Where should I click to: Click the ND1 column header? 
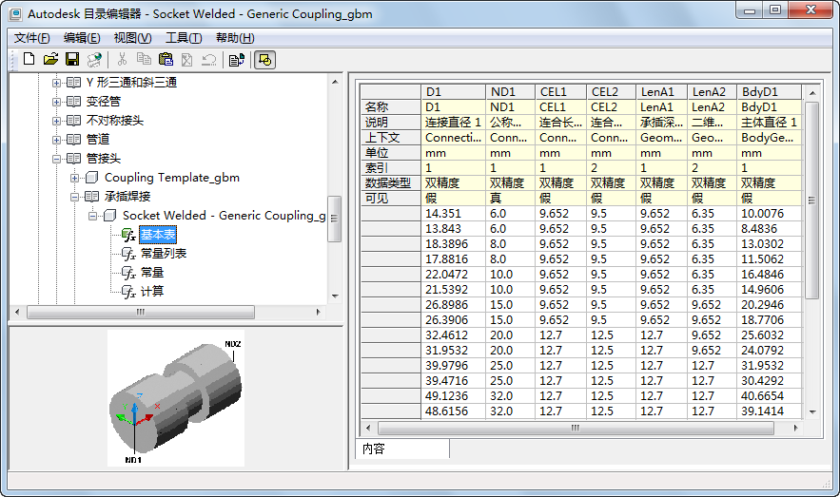point(510,92)
